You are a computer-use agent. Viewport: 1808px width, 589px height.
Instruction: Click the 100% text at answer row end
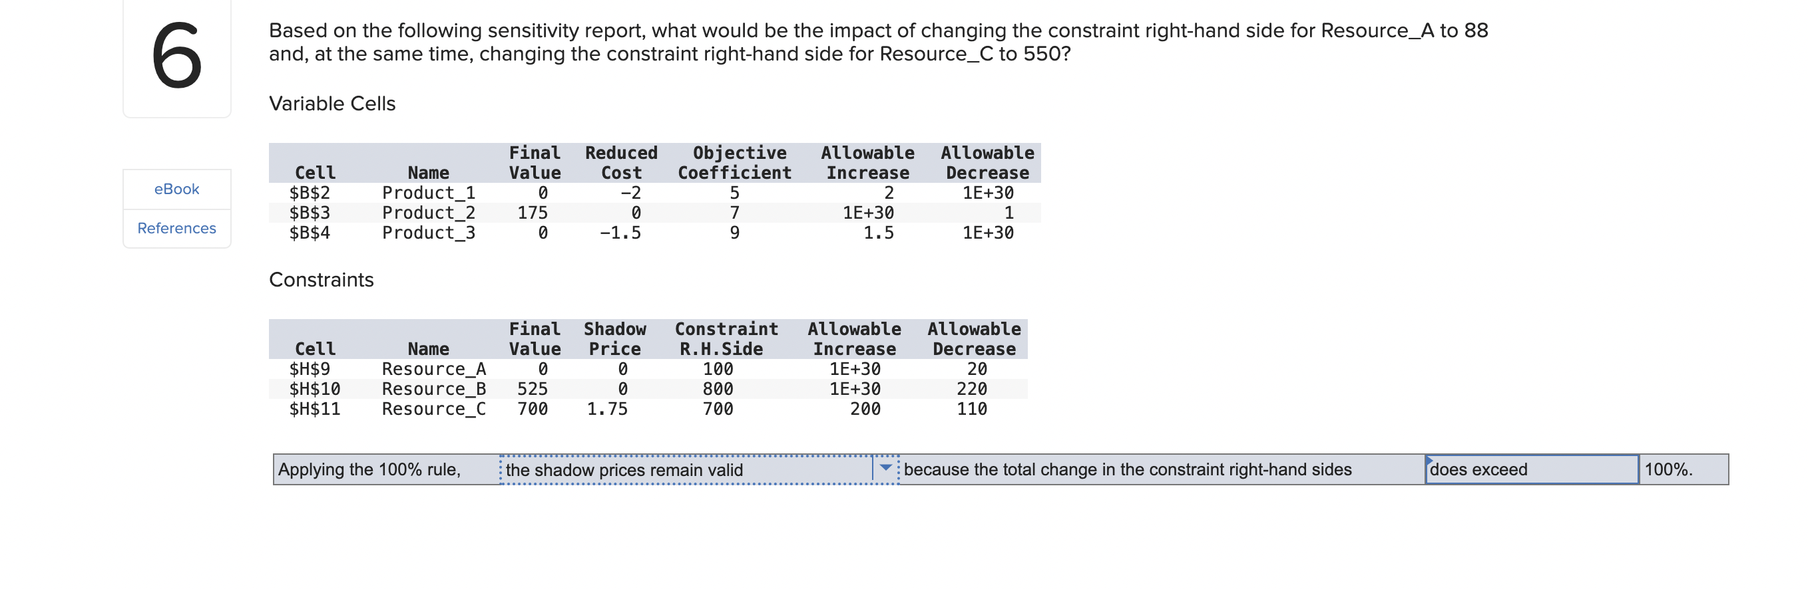pyautogui.click(x=1669, y=470)
